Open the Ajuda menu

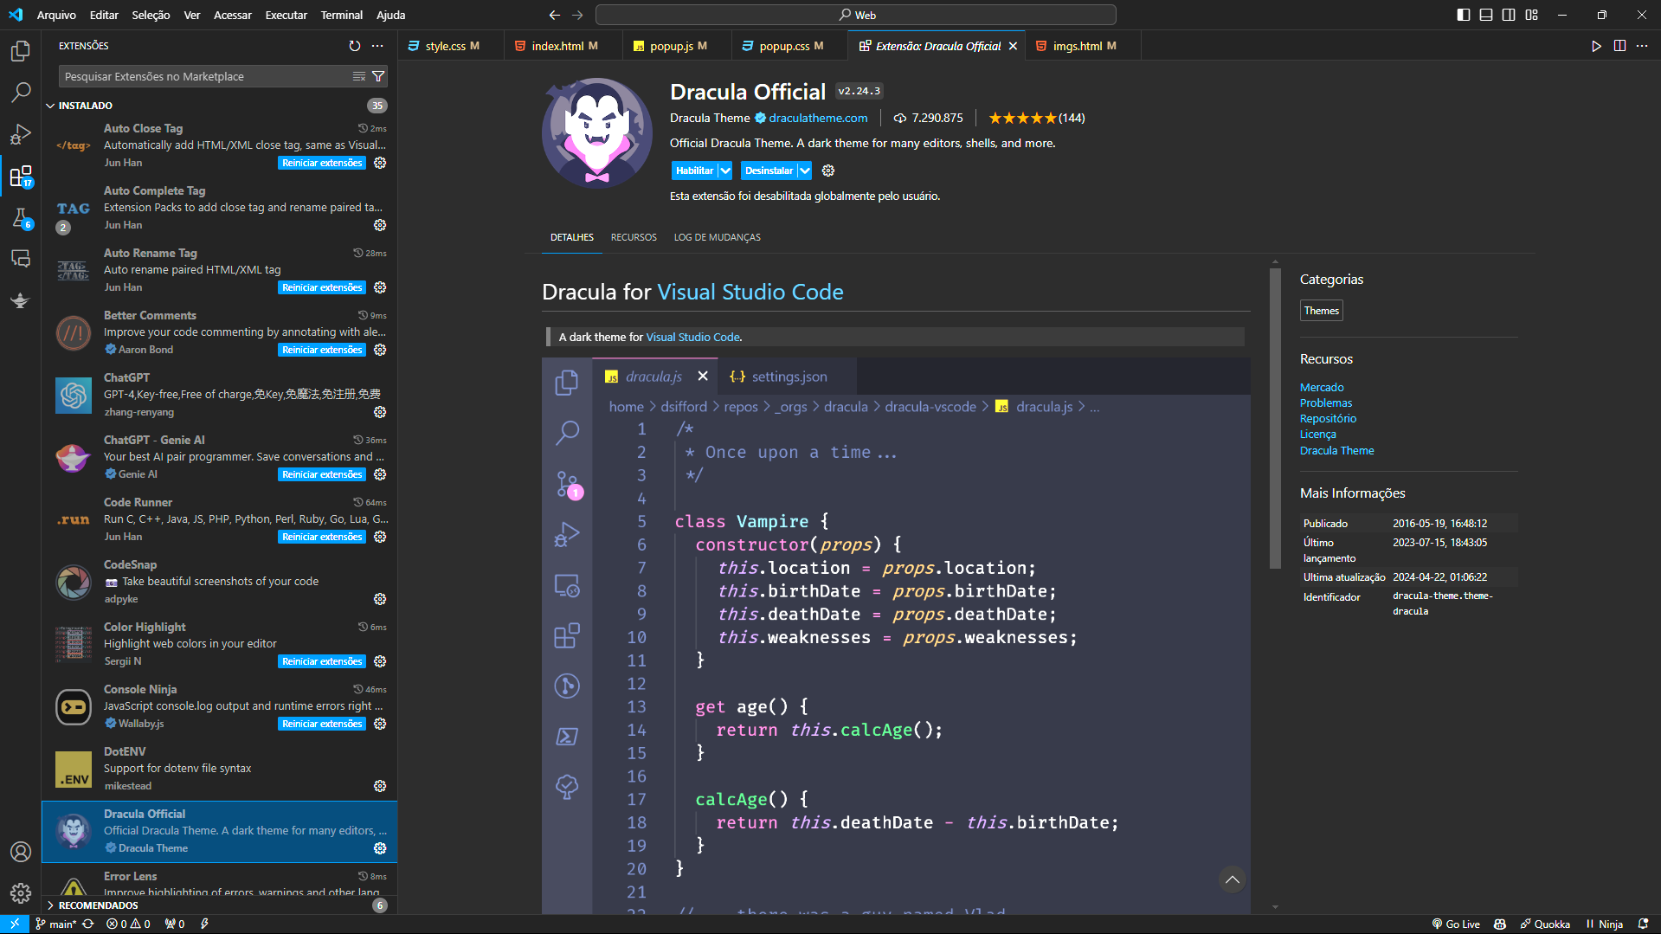coord(390,15)
